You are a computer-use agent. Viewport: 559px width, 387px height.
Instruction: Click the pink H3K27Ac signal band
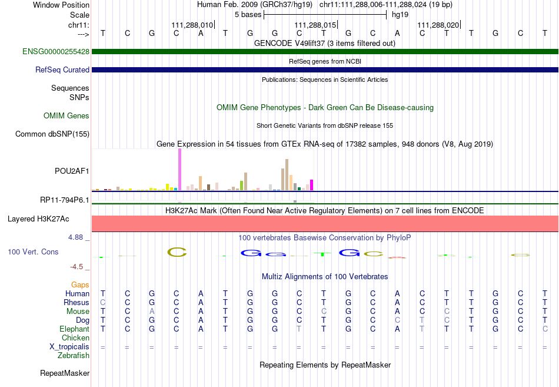click(325, 223)
